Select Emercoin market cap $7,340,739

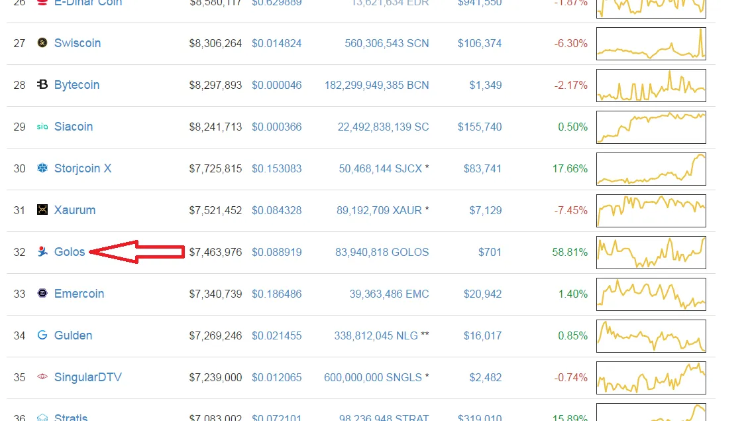pyautogui.click(x=215, y=294)
